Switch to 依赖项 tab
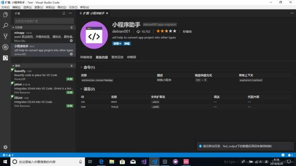This screenshot has width=296, height=166. 132,57
